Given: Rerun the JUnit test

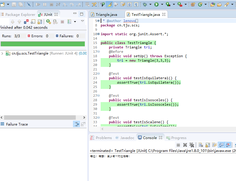Looking at the screenshot, I should pyautogui.click(x=48, y=22).
